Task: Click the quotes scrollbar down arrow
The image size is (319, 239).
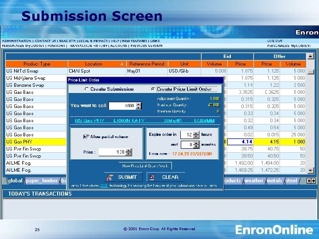Action: point(311,170)
